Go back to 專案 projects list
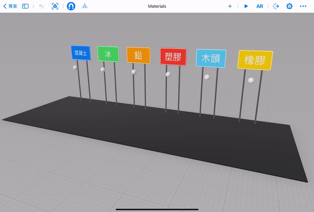314x212 pixels. tap(10, 6)
